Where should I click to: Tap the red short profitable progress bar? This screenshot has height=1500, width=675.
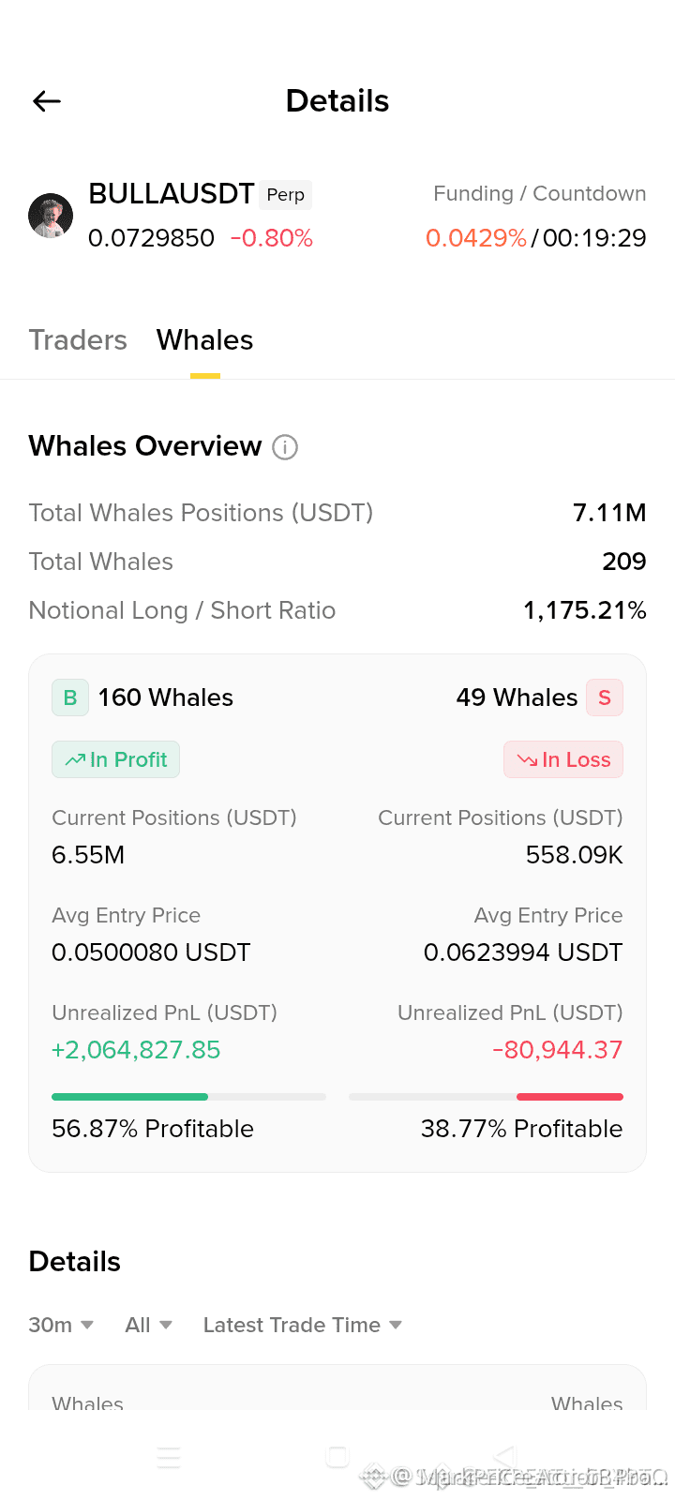(486, 1096)
